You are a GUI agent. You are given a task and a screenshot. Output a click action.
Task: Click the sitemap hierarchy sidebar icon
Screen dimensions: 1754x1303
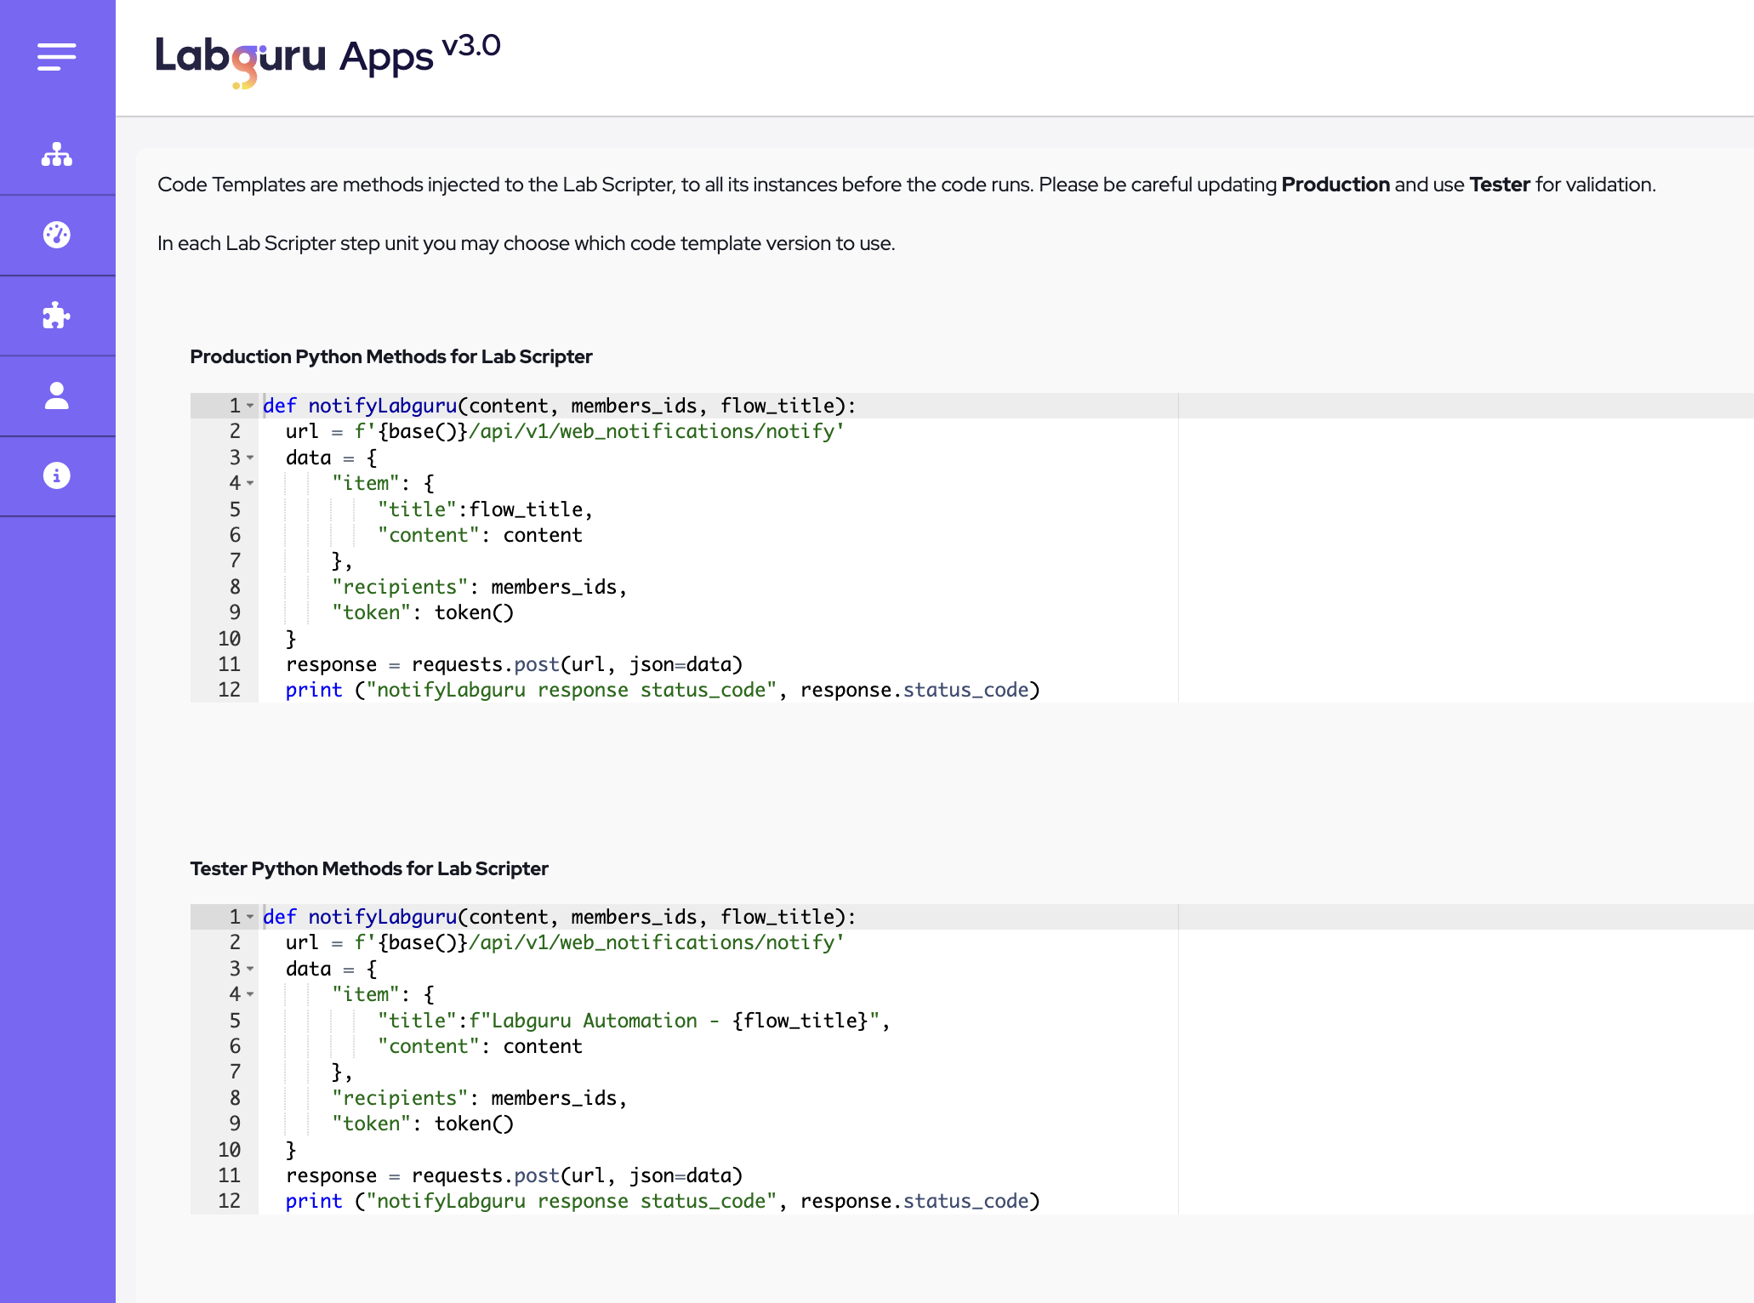pyautogui.click(x=57, y=155)
